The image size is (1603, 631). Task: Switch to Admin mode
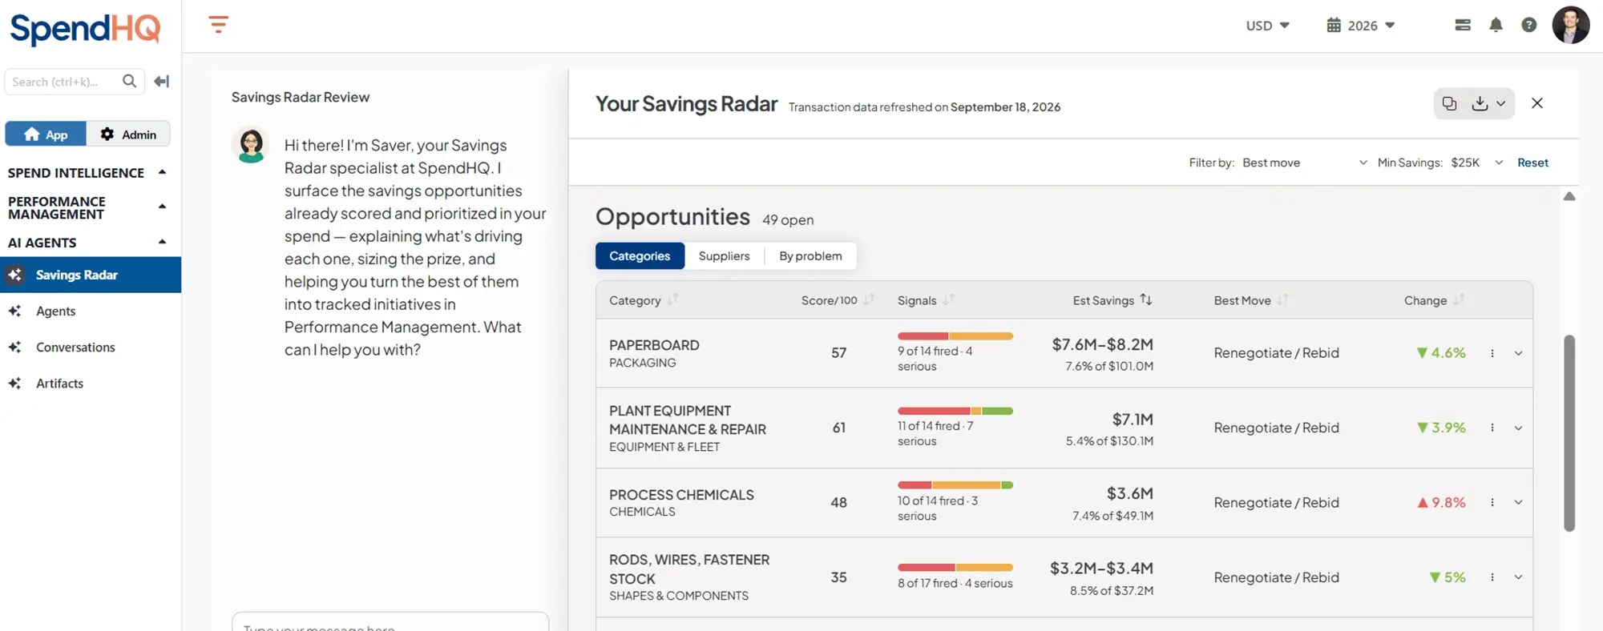tap(128, 134)
